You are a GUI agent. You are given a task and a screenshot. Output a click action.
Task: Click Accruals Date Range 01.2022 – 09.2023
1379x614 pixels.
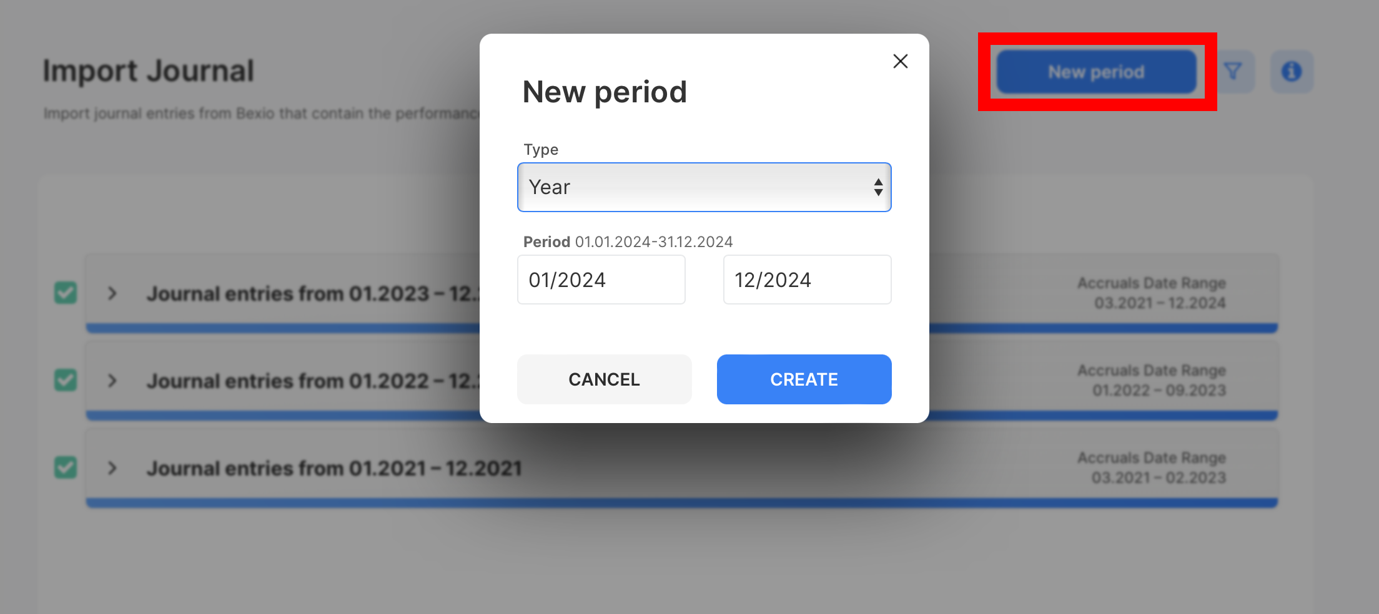[1152, 381]
